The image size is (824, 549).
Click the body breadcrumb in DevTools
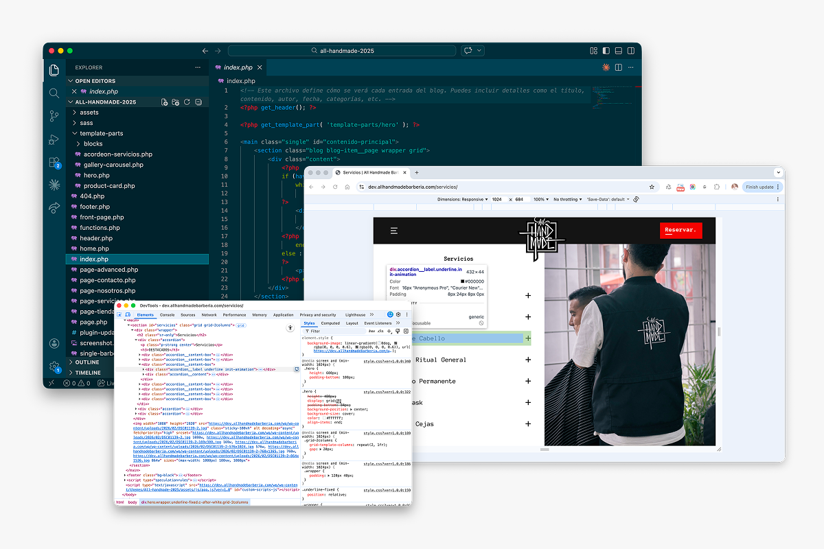(133, 502)
